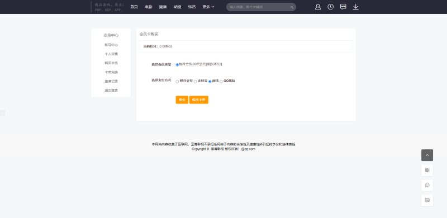Screen dimensions: 447x218
Task: Select 支付宝 payment method
Action: [x=195, y=82]
